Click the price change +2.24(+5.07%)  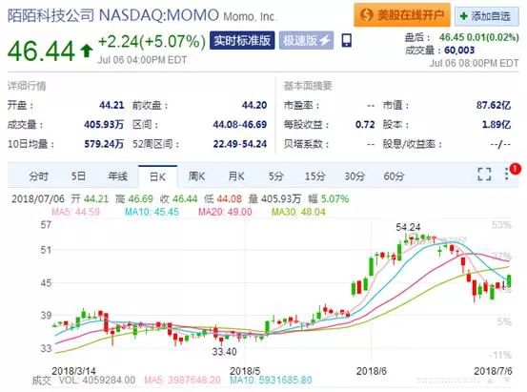[x=152, y=42]
